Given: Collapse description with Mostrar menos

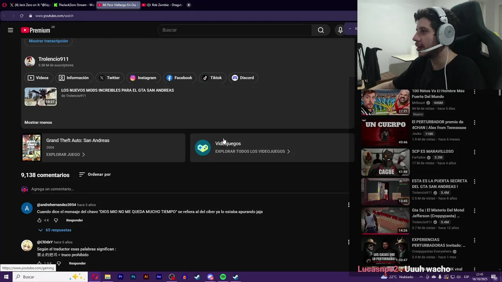Looking at the screenshot, I should [38, 123].
